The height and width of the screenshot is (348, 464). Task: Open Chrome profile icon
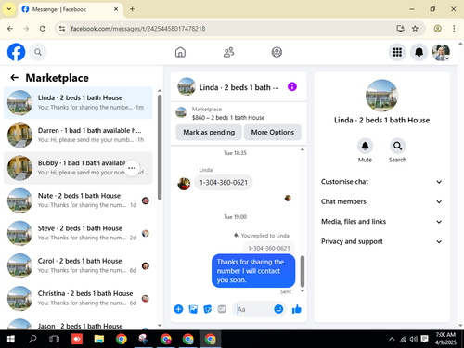(x=437, y=29)
